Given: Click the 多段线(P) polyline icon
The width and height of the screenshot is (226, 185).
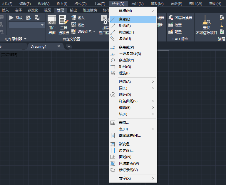Looking at the screenshot, I should tap(113, 47).
